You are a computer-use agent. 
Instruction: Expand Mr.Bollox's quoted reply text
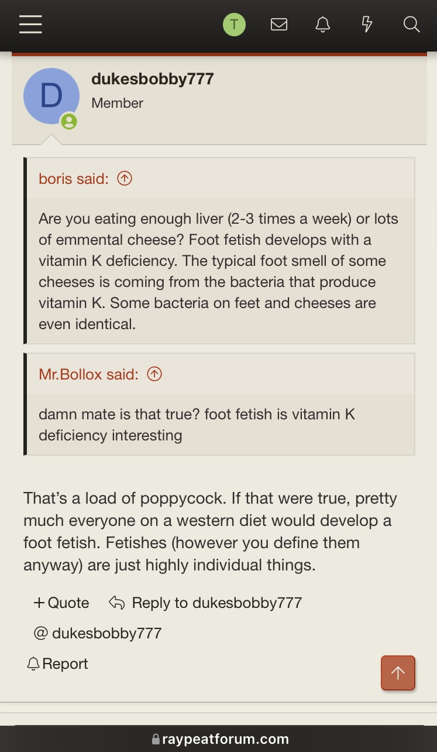point(197,425)
